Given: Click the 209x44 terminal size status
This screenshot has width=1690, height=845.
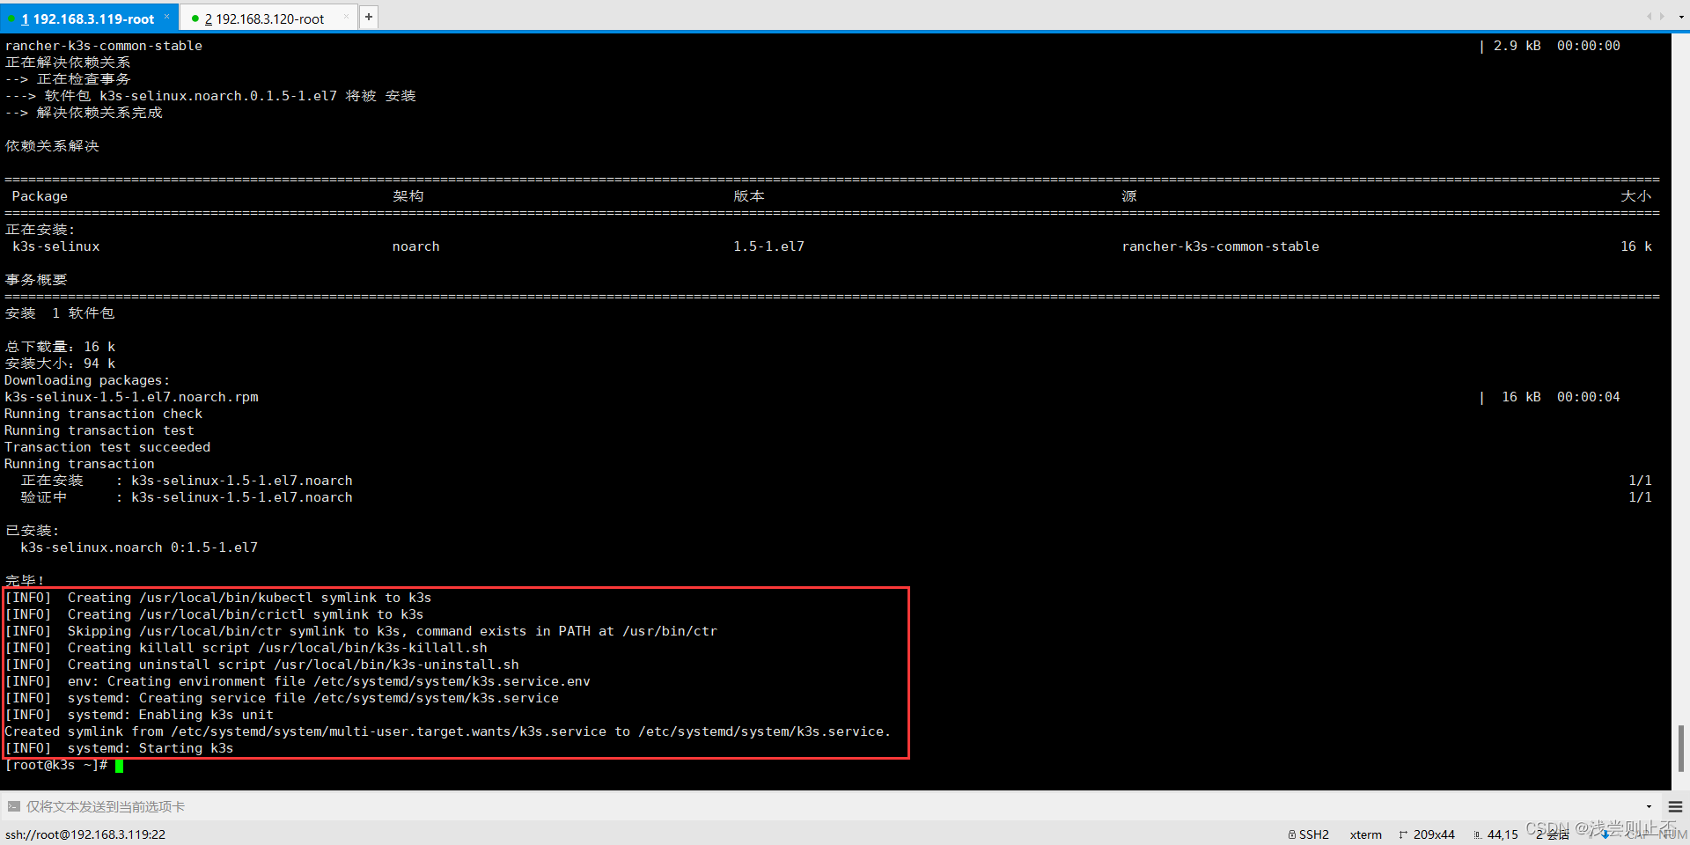Looking at the screenshot, I should click(x=1427, y=834).
